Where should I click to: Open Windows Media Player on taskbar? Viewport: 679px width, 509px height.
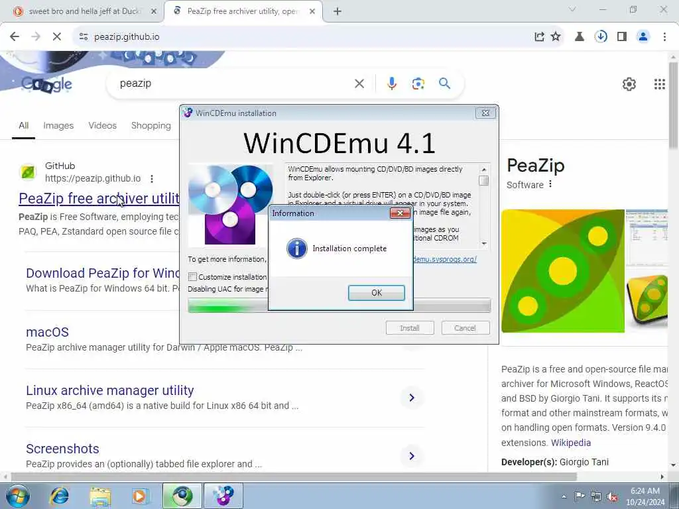tap(140, 496)
